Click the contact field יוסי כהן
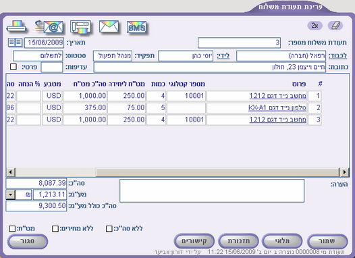This screenshot has height=258, width=355. click(x=186, y=56)
